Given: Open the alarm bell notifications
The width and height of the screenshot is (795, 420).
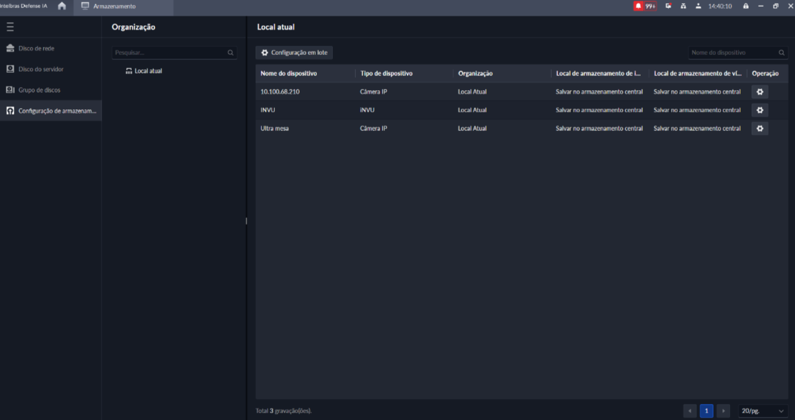Looking at the screenshot, I should tap(638, 6).
